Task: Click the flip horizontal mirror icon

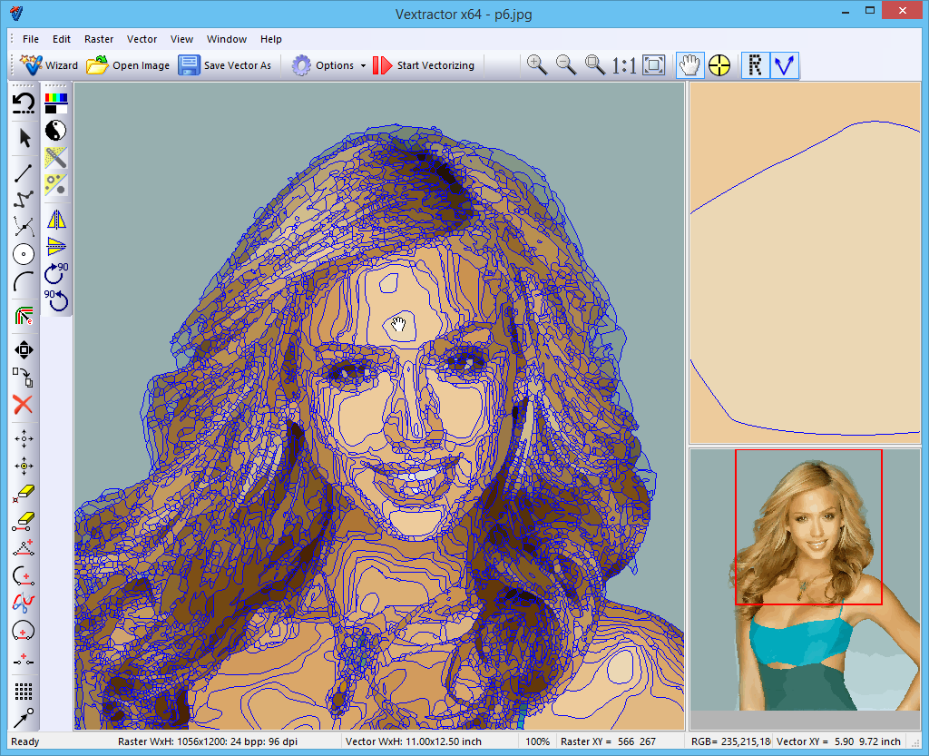Action: point(56,219)
